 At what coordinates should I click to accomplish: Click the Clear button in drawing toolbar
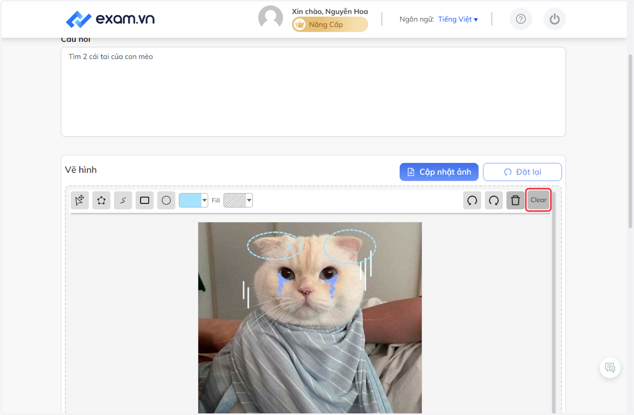[x=538, y=200]
